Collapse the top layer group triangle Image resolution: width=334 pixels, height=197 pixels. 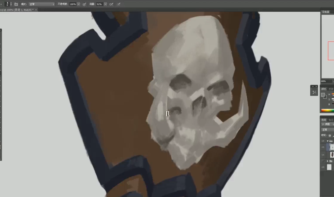point(327,141)
